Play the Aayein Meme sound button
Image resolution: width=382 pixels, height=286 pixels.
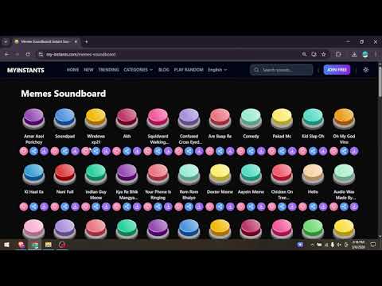(x=251, y=174)
